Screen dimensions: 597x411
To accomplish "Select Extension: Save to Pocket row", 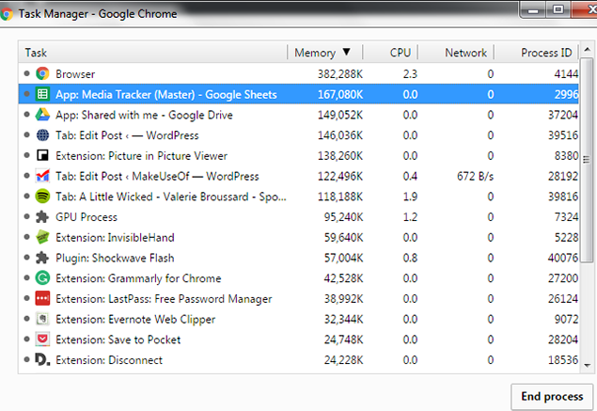I will [x=299, y=340].
